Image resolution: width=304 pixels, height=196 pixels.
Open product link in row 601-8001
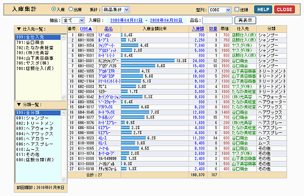click(x=108, y=61)
